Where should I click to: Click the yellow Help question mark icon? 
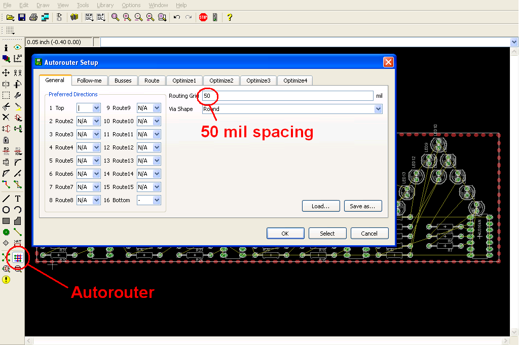click(x=230, y=17)
